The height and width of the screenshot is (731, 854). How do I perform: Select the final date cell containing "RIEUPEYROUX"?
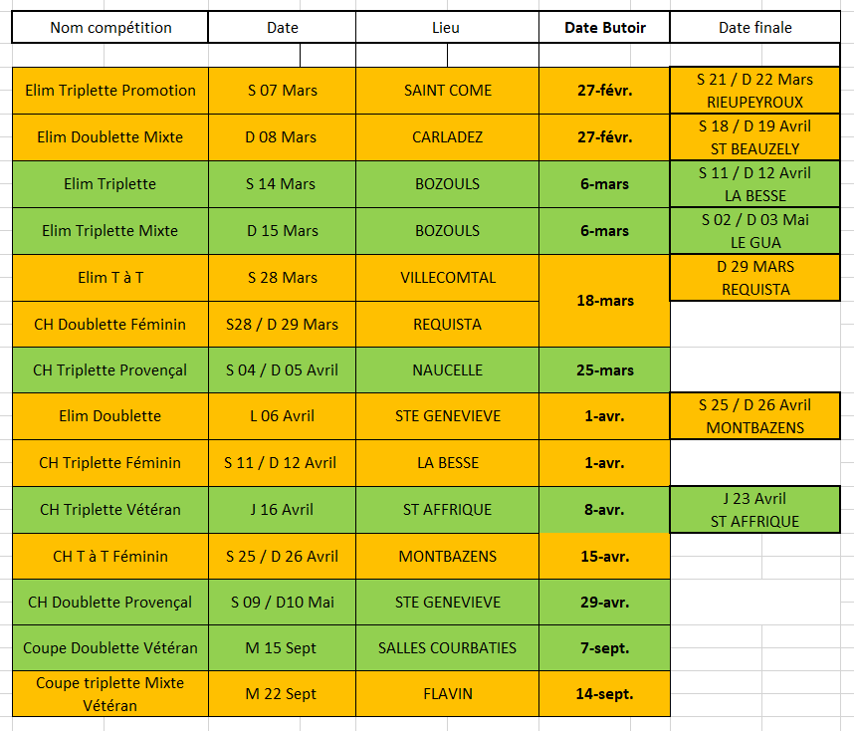point(754,91)
